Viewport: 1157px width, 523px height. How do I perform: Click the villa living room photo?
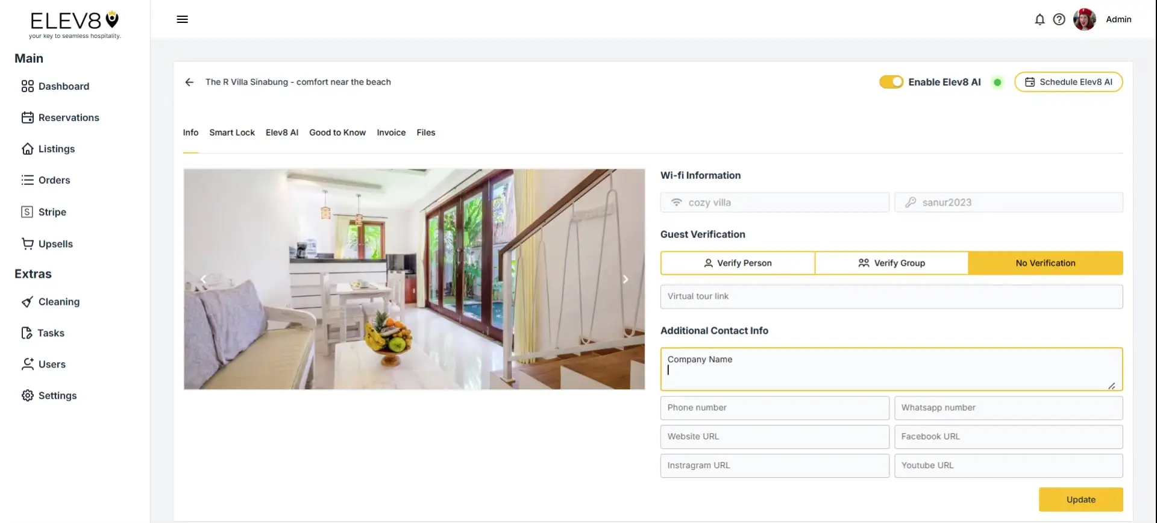414,279
